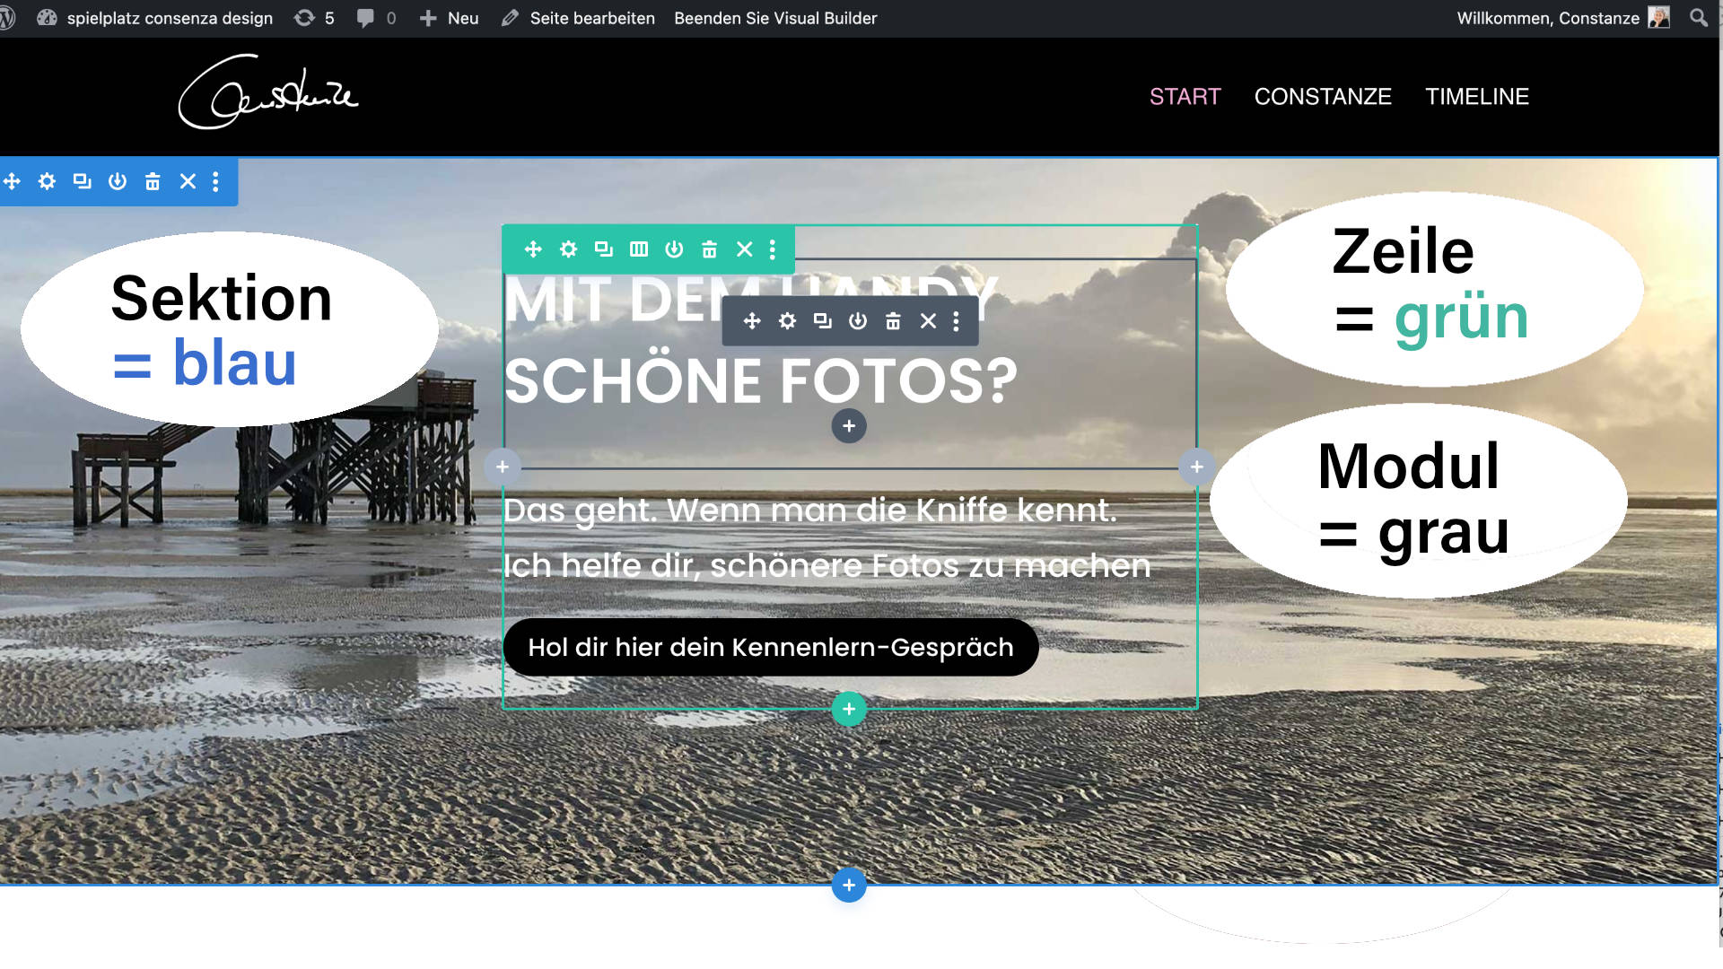Image resolution: width=1723 pixels, height=969 pixels.
Task: Open gray module settings gear
Action: (787, 321)
